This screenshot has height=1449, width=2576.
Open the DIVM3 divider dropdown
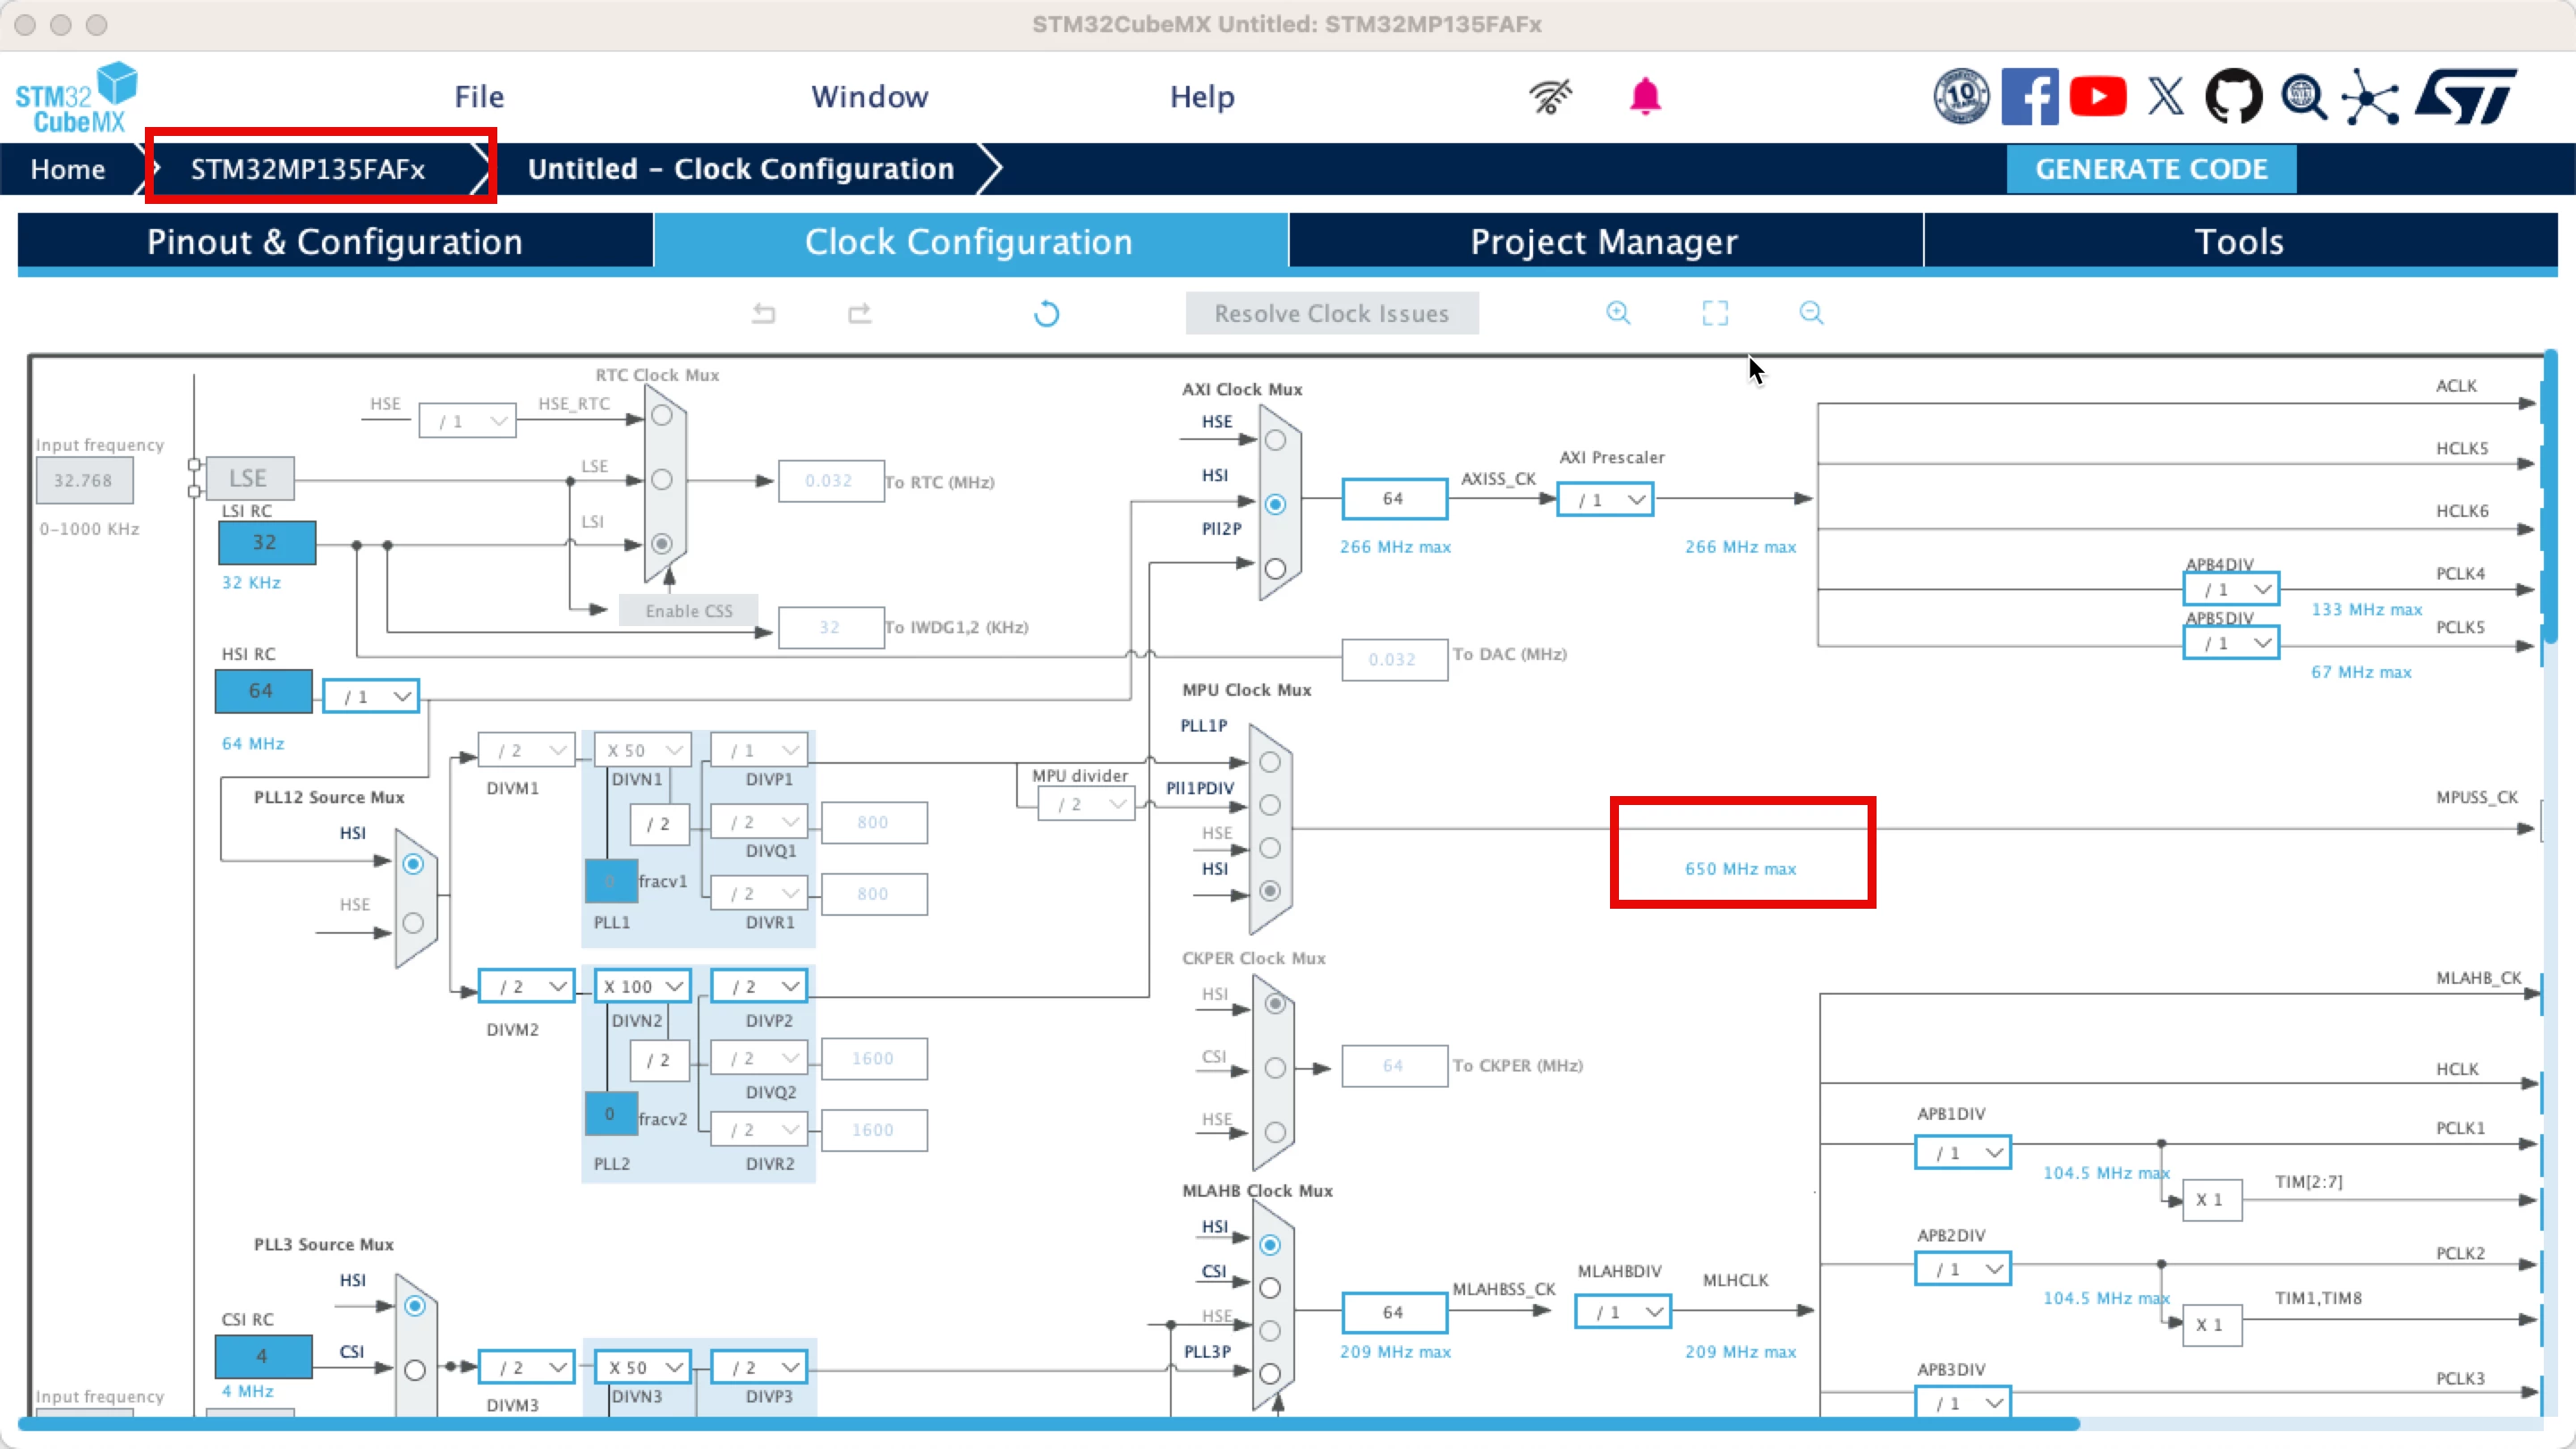click(526, 1367)
